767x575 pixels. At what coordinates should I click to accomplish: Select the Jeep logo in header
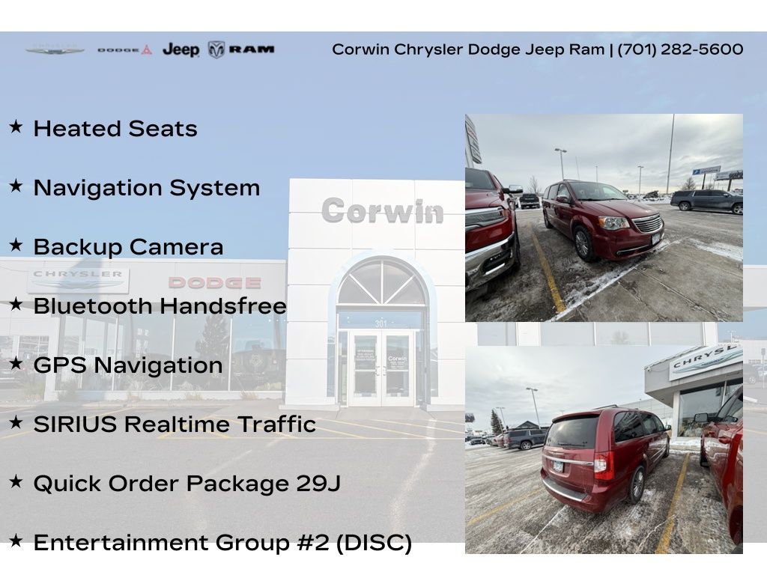(x=181, y=50)
